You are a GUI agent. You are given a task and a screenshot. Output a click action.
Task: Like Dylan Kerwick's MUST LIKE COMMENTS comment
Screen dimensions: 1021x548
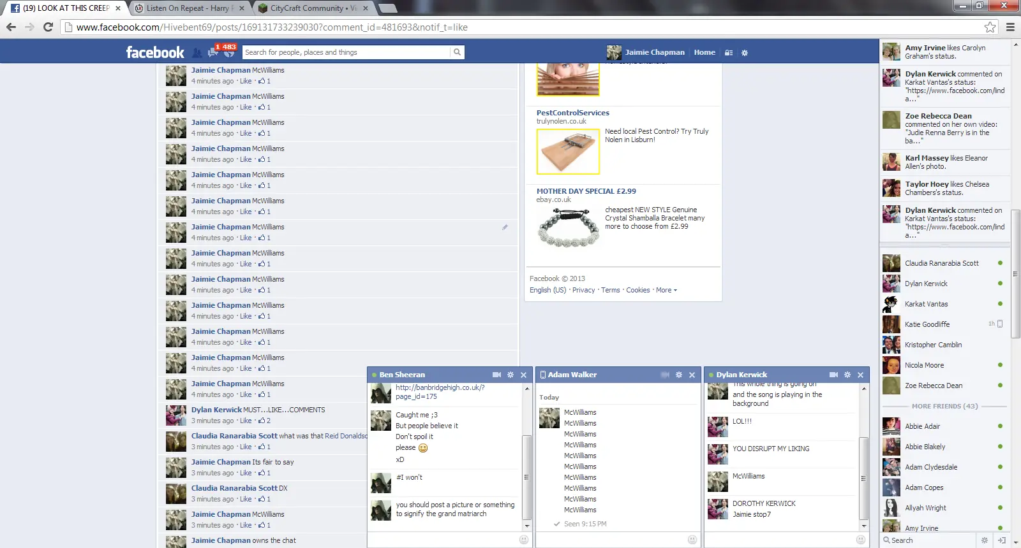point(246,421)
